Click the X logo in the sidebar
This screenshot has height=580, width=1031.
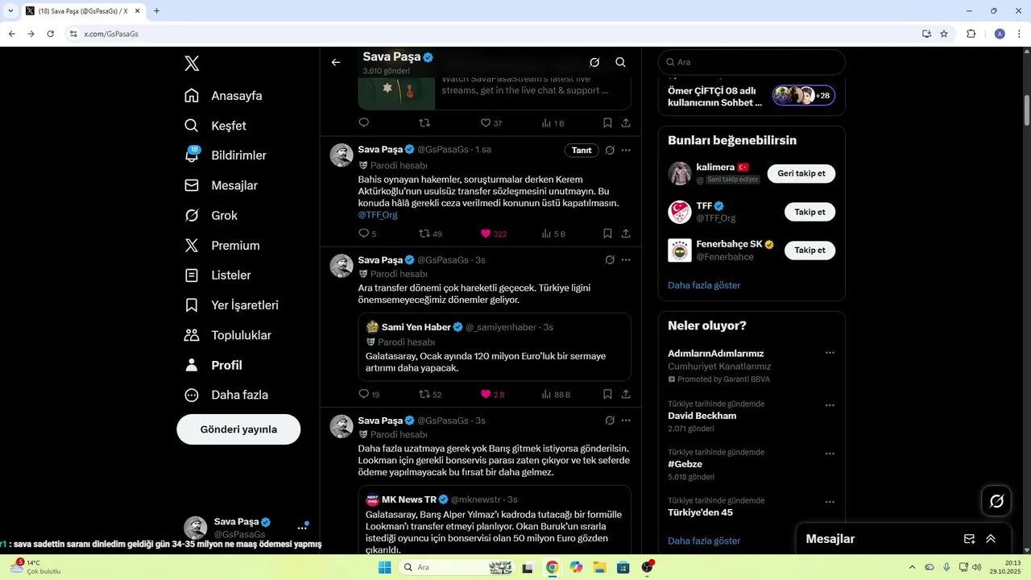(192, 64)
